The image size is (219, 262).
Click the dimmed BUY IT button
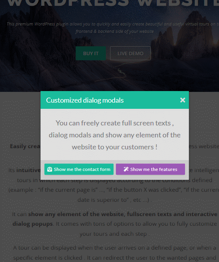click(x=91, y=53)
